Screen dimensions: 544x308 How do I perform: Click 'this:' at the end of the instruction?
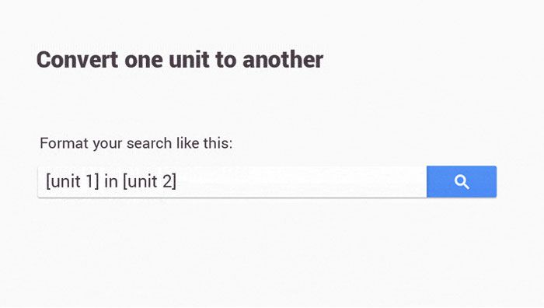coord(218,143)
